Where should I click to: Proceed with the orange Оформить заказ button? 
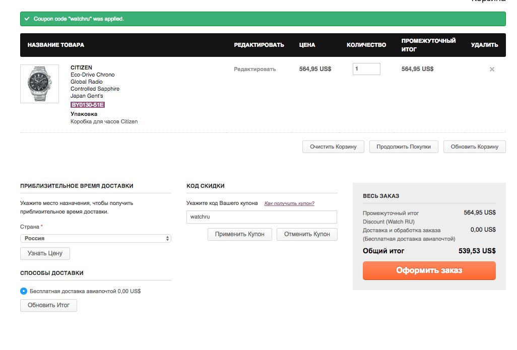tap(429, 270)
